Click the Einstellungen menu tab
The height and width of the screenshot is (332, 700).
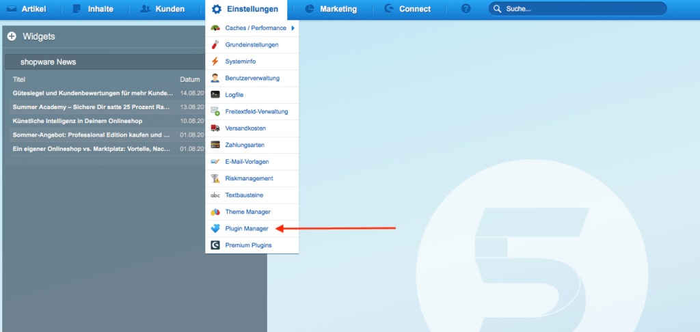coord(245,9)
